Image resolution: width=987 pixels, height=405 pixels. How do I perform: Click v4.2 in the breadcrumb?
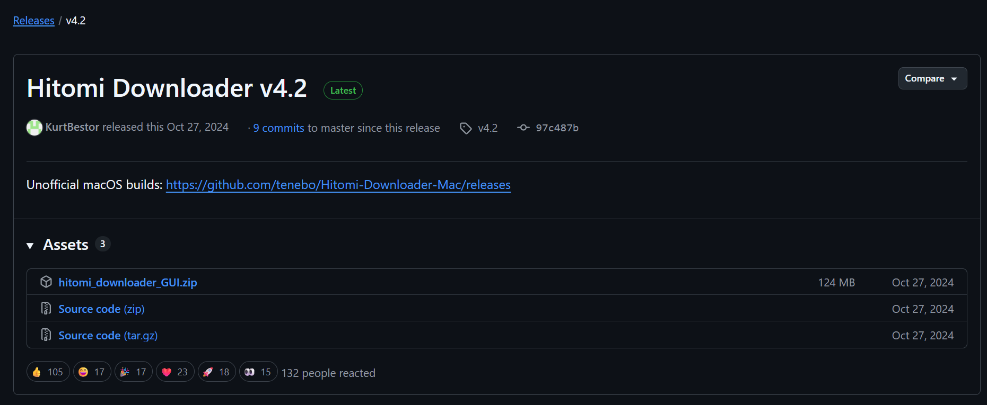coord(76,21)
